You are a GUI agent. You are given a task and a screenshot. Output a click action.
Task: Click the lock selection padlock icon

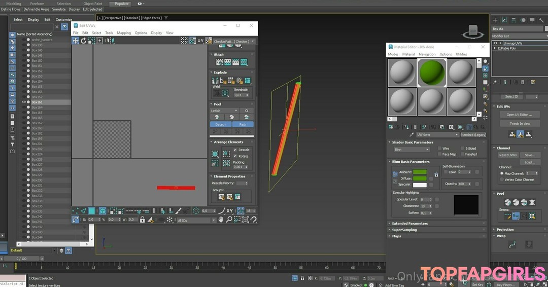click(x=142, y=220)
